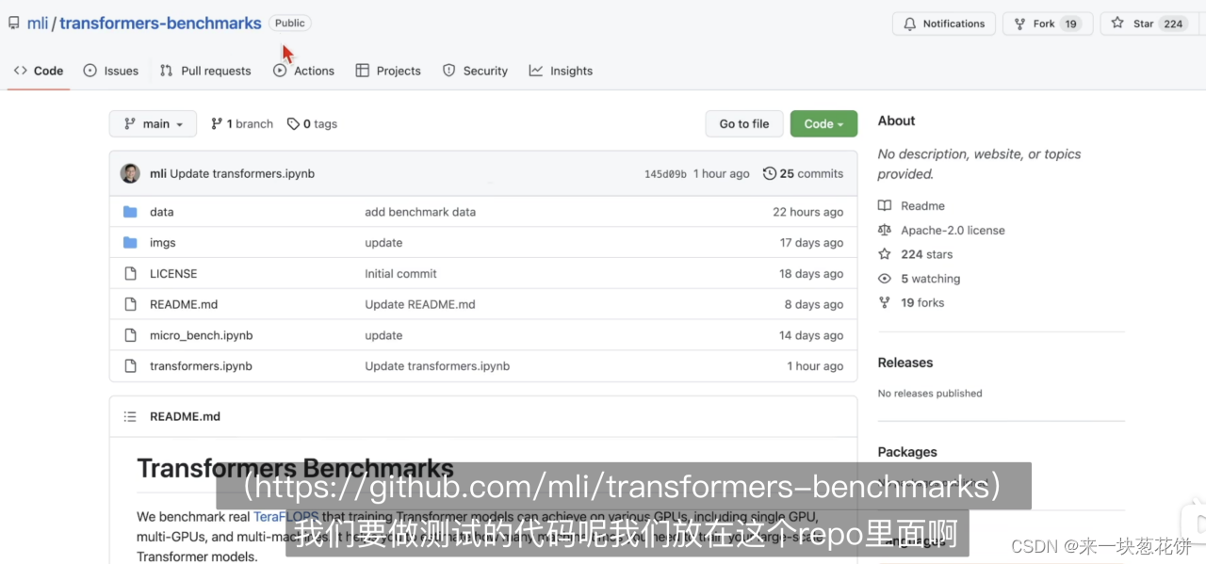This screenshot has height=564, width=1206.
Task: Click the mli avatar thumbnail in commit row
Action: [130, 173]
